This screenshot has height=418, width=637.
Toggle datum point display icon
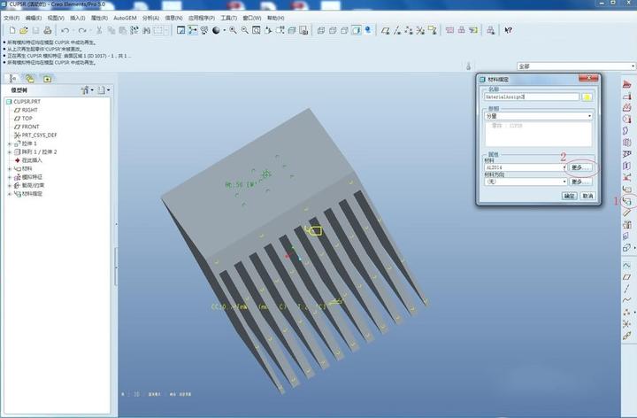click(409, 30)
